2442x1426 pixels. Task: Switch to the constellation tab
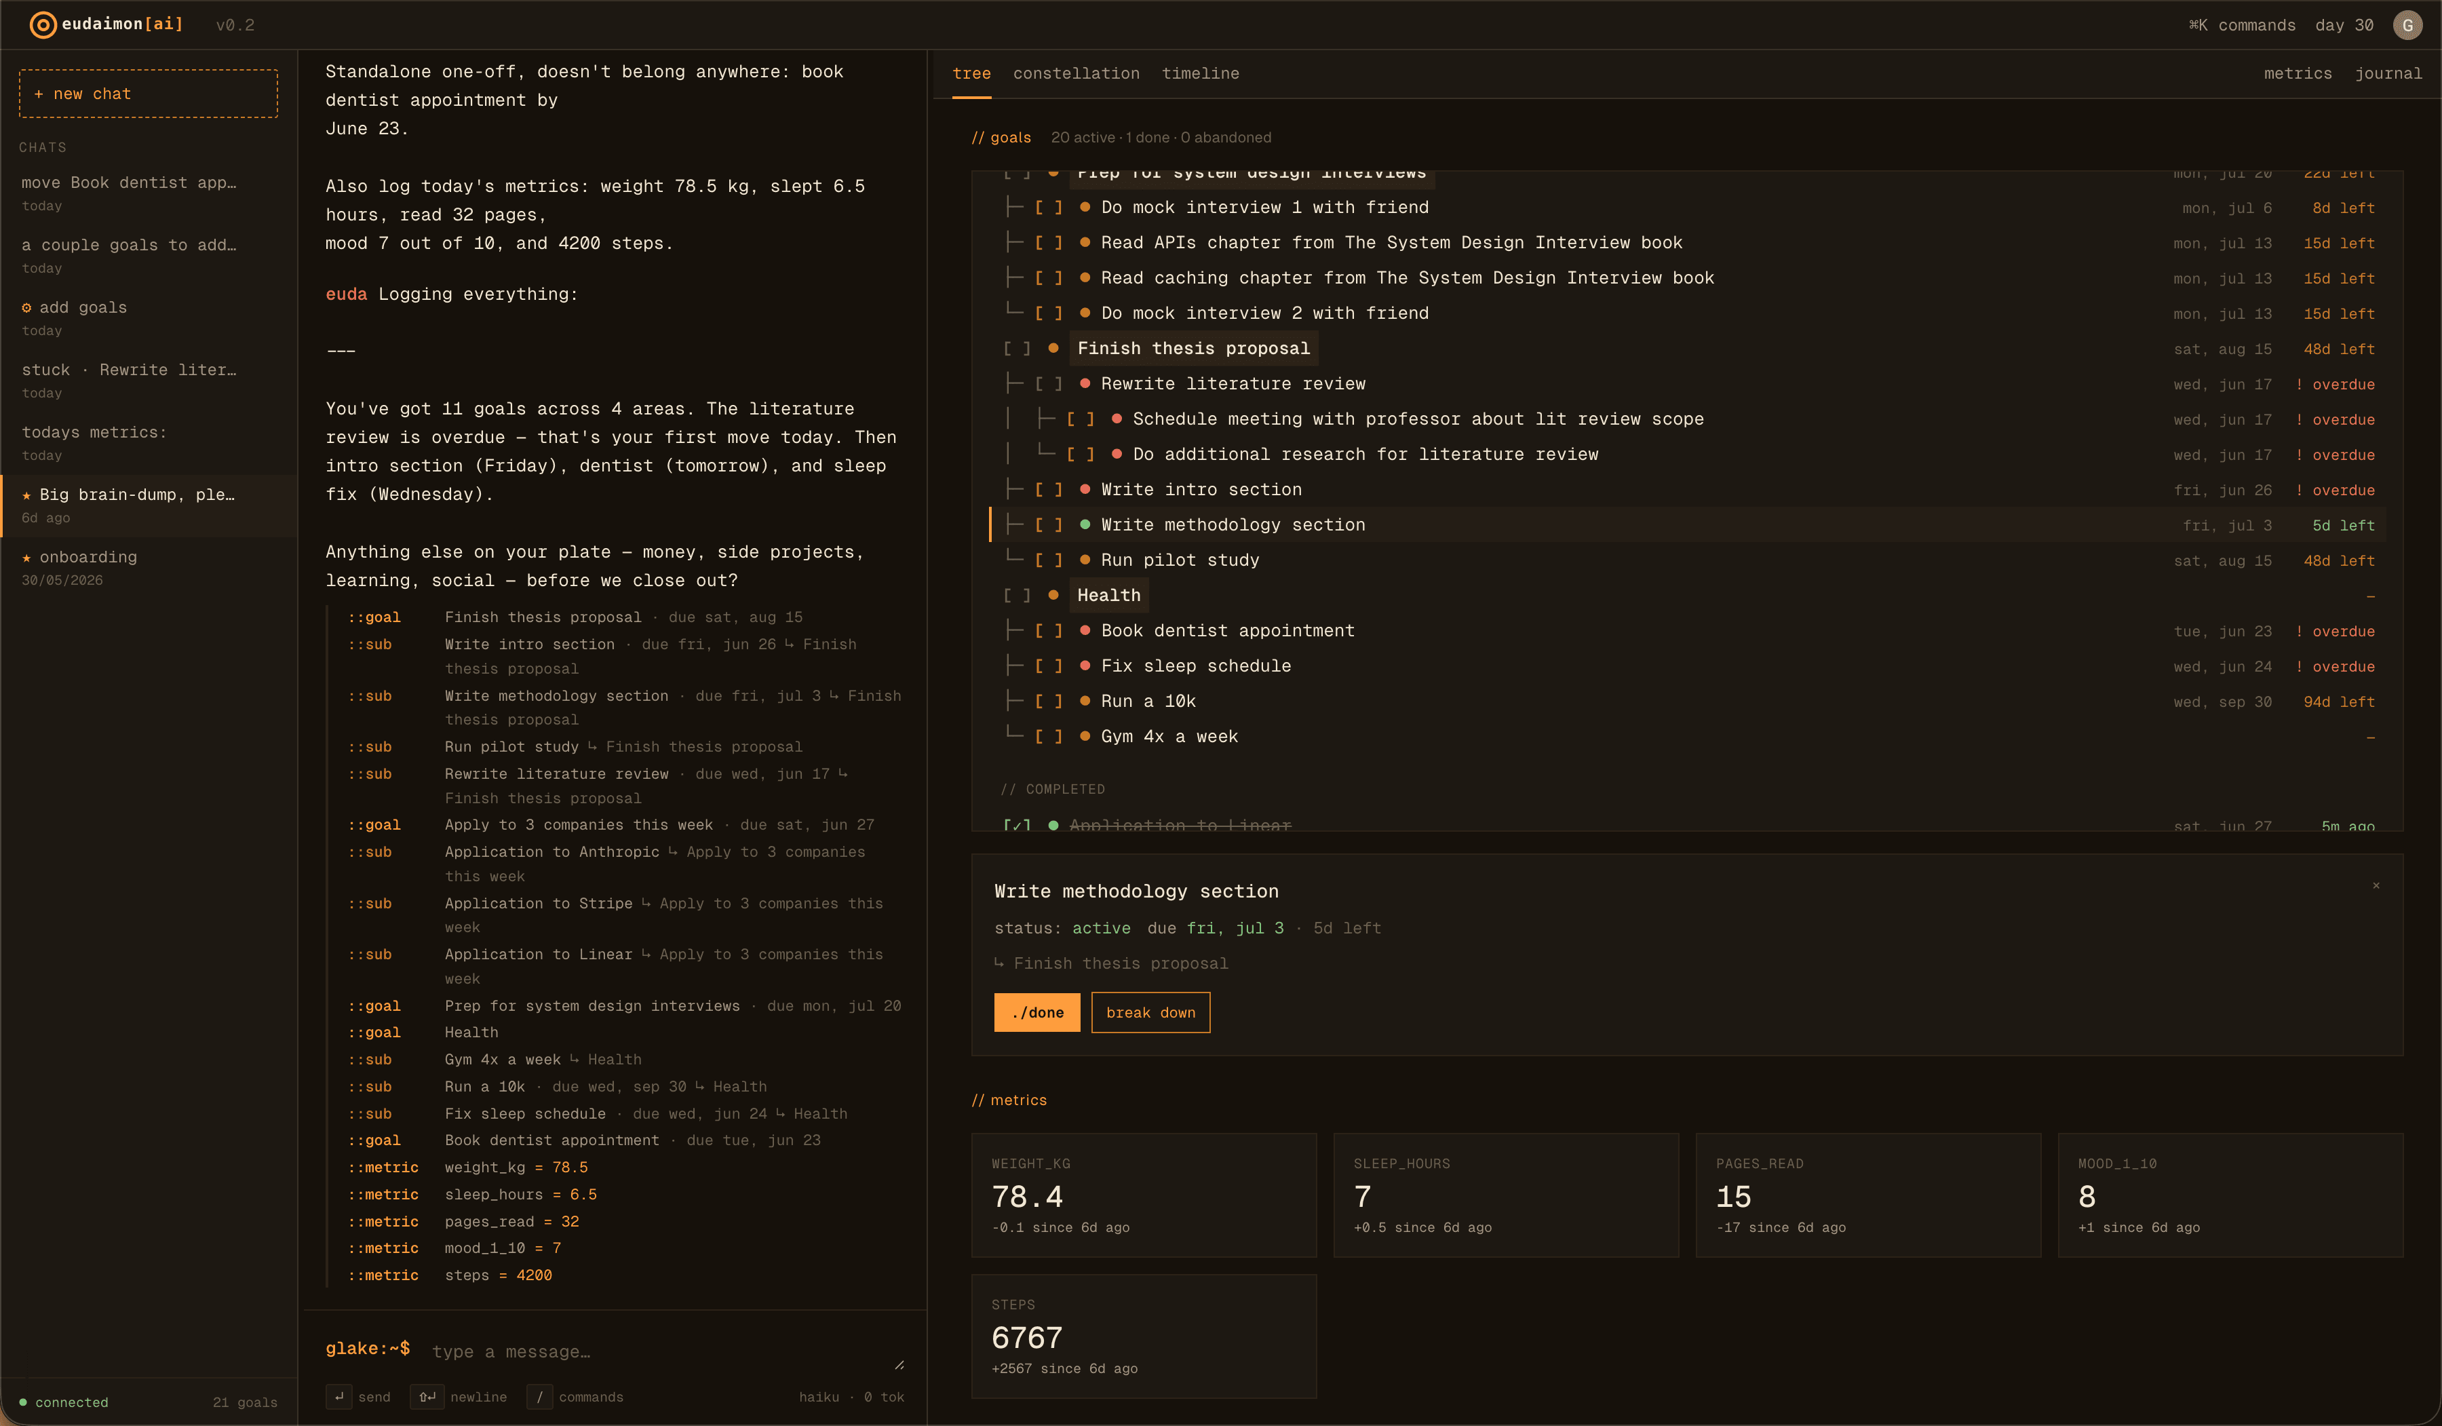pyautogui.click(x=1076, y=74)
